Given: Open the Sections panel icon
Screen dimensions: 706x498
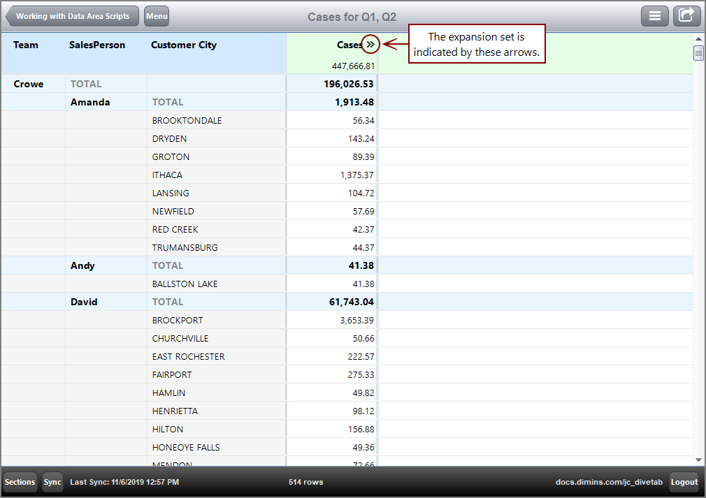Looking at the screenshot, I should 20,482.
